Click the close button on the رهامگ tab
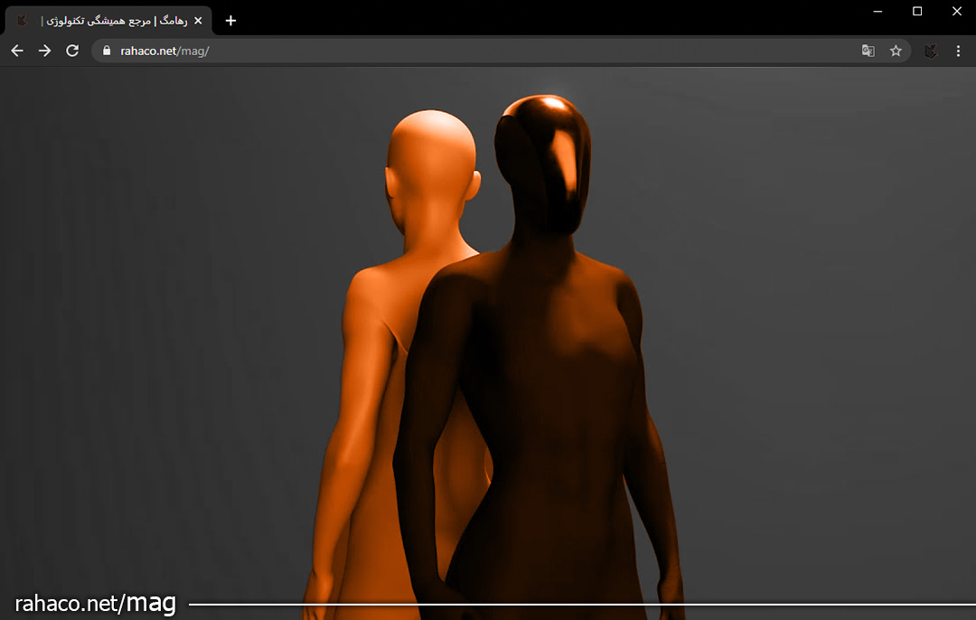Screen dimensions: 976x620 pyautogui.click(x=198, y=20)
